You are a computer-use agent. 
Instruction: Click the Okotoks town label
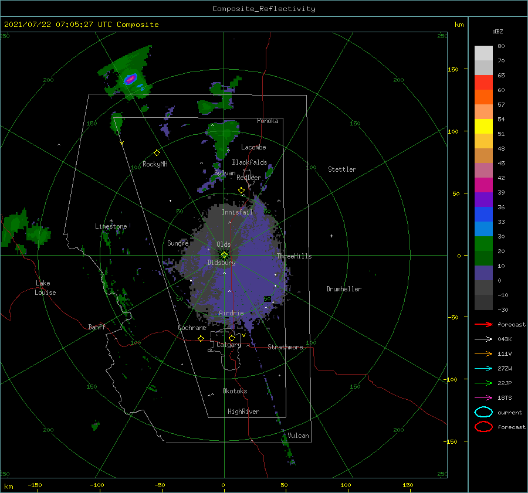coord(235,391)
